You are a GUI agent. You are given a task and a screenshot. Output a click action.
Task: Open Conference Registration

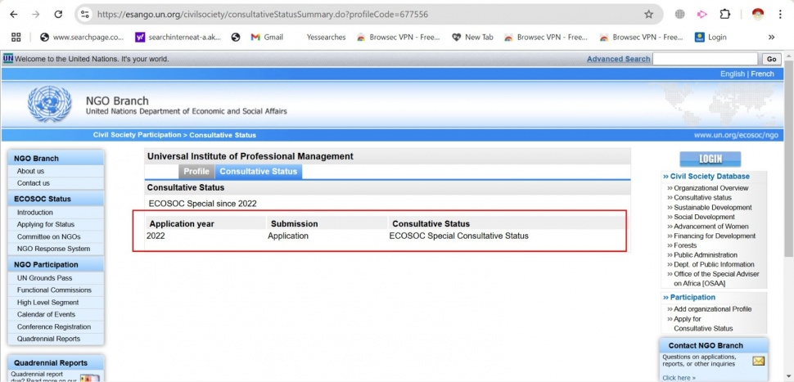coord(54,327)
